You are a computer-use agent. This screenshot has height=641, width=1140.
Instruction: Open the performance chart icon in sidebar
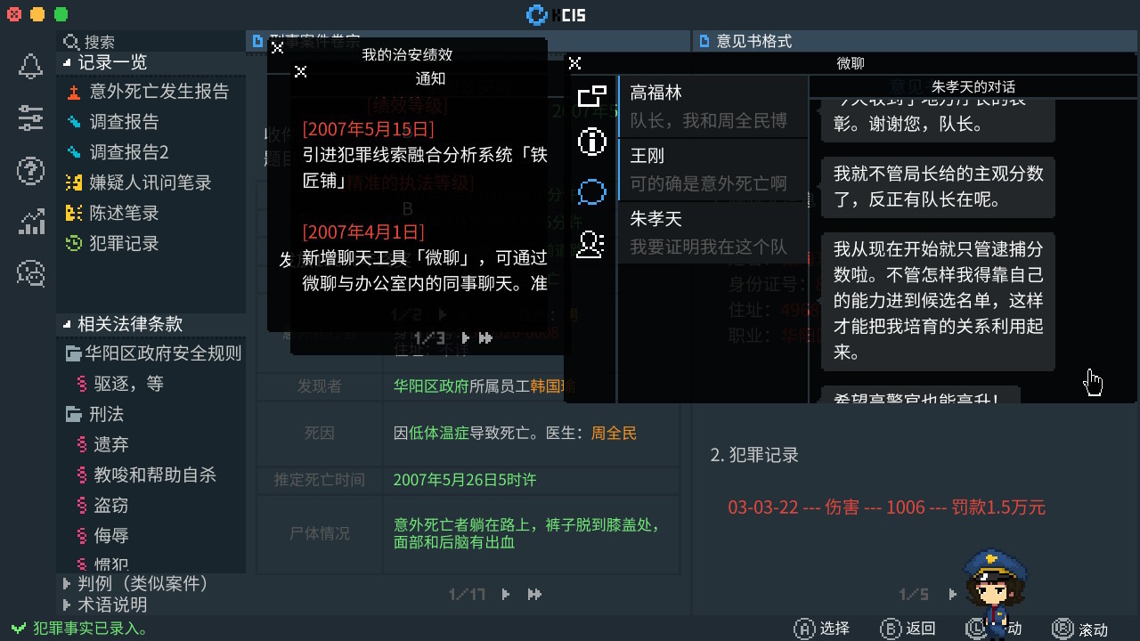[30, 221]
